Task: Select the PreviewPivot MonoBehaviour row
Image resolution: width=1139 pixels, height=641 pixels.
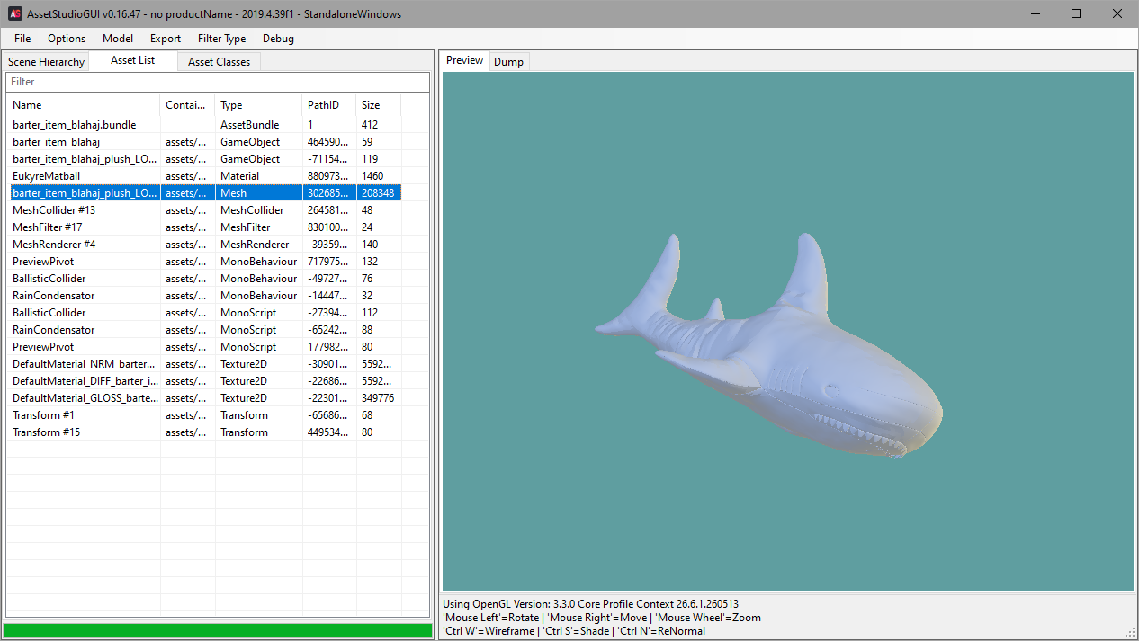Action: pos(204,262)
